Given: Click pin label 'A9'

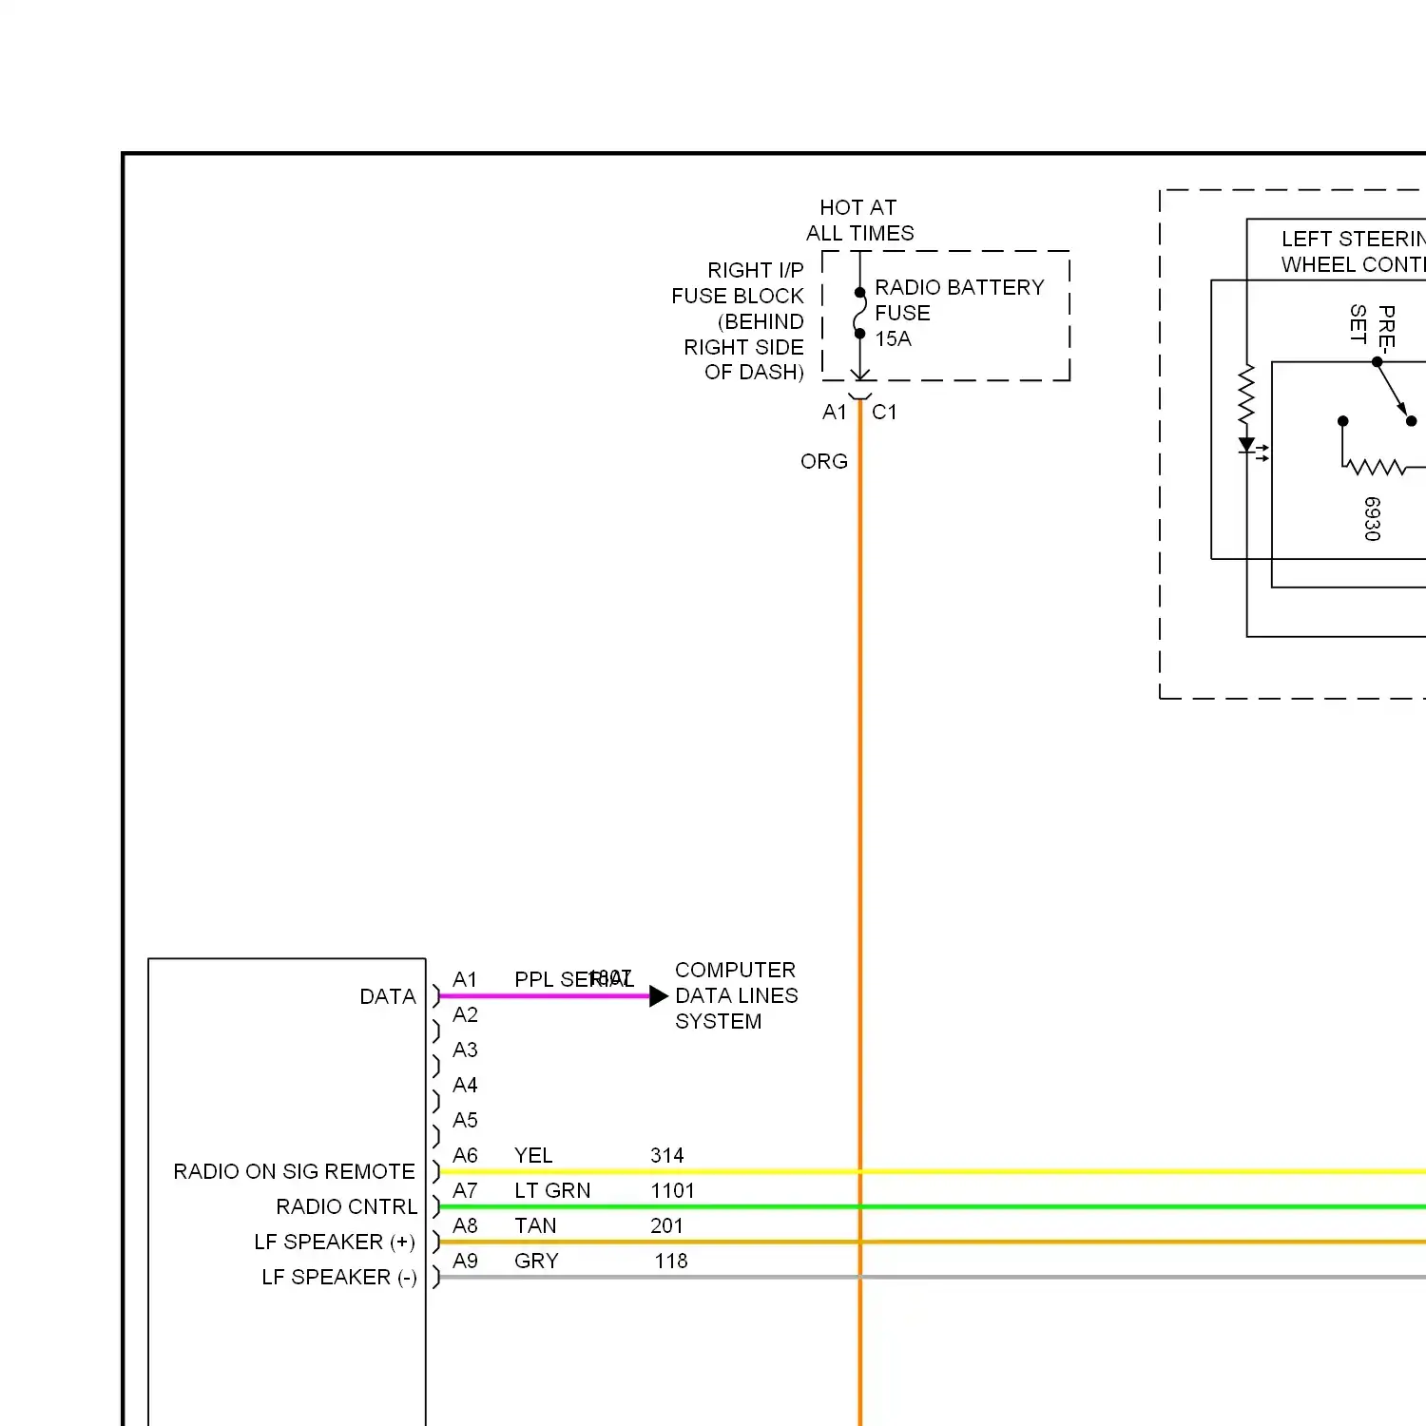Looking at the screenshot, I should tap(465, 1261).
